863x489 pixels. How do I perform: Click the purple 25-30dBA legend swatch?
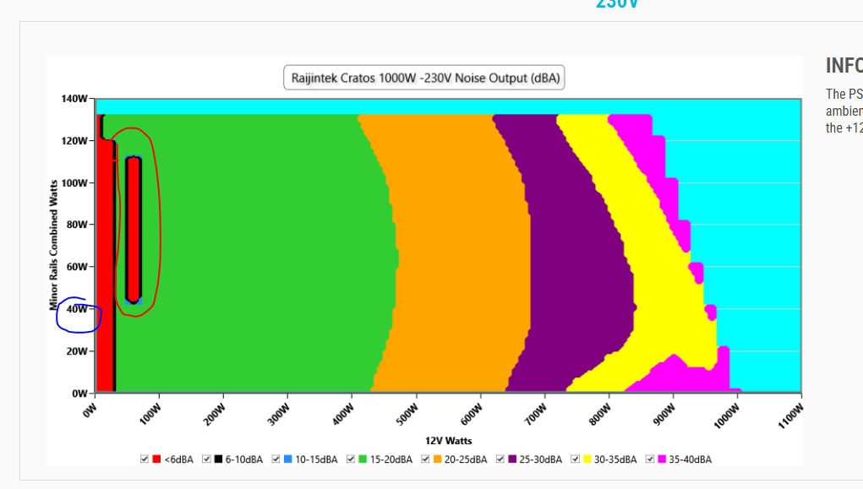tap(512, 459)
